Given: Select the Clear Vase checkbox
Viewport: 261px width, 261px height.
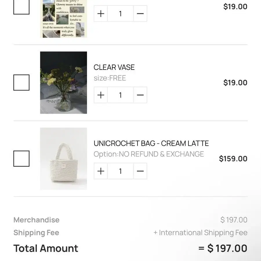Looking at the screenshot, I should [21, 83].
